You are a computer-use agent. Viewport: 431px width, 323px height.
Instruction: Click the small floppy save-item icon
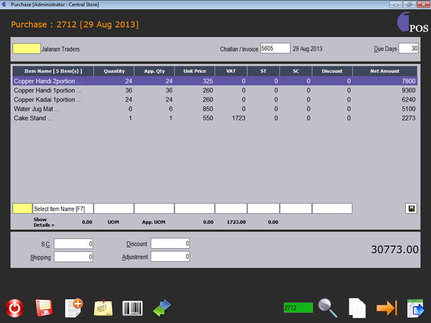[411, 208]
